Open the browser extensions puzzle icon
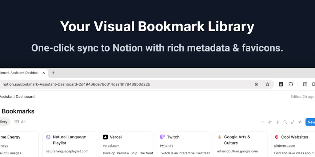Screen dimensions: 315x157 (x=291, y=84)
